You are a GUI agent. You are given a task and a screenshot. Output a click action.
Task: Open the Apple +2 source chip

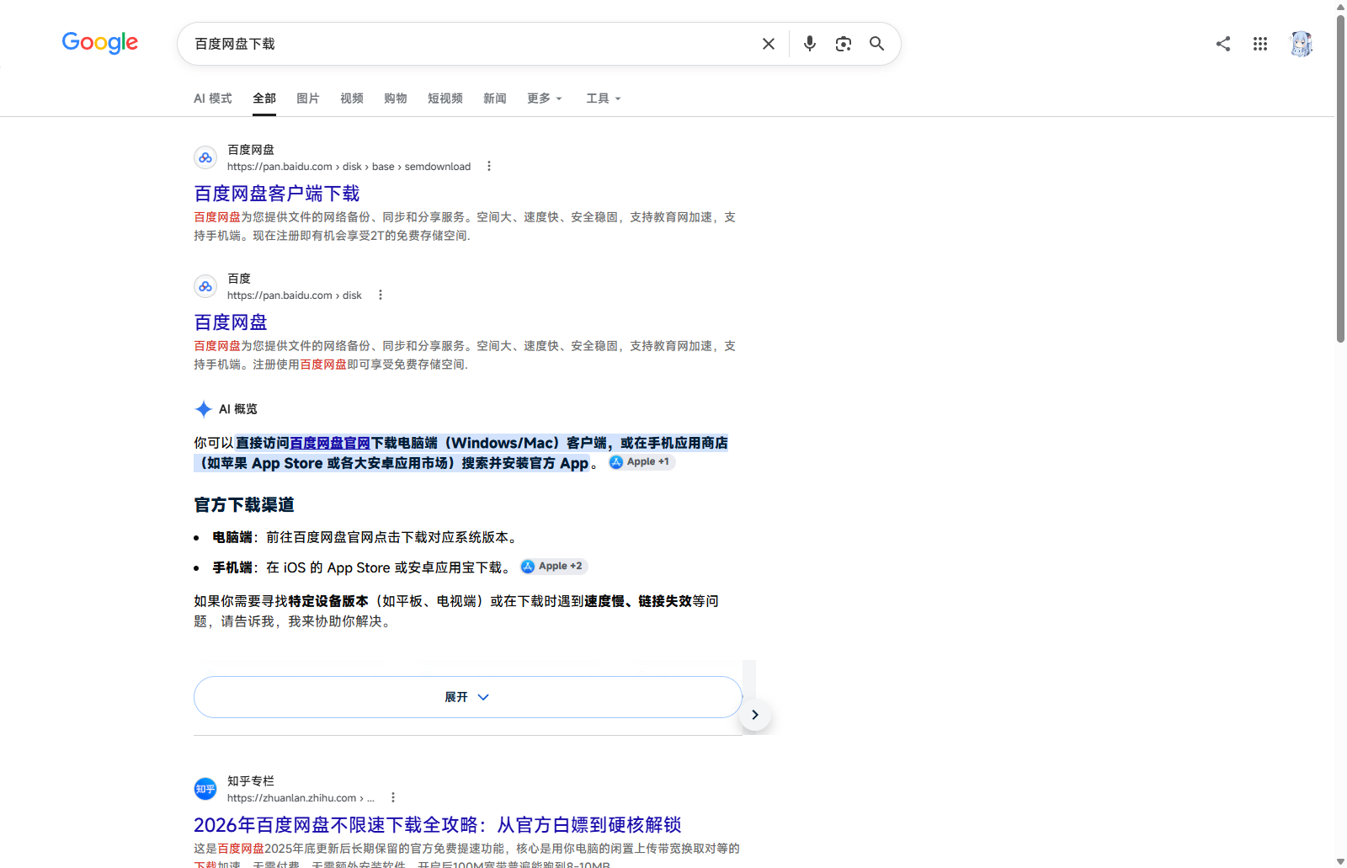[553, 567]
